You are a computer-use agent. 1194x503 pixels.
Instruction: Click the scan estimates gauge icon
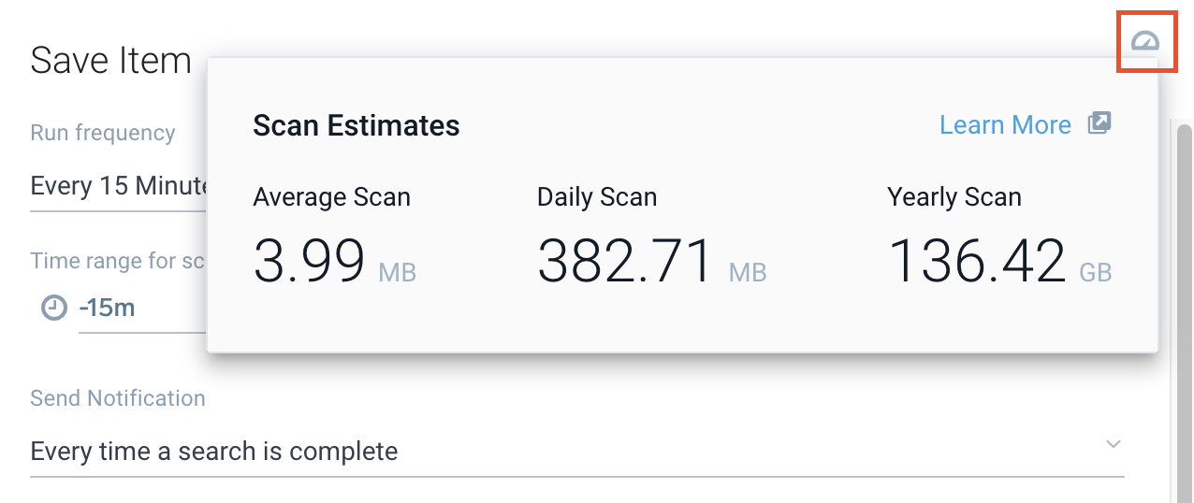point(1145,41)
